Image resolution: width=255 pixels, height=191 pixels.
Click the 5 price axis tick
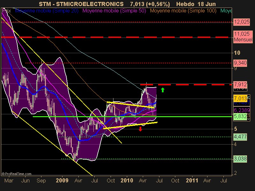[x=235, y=129]
